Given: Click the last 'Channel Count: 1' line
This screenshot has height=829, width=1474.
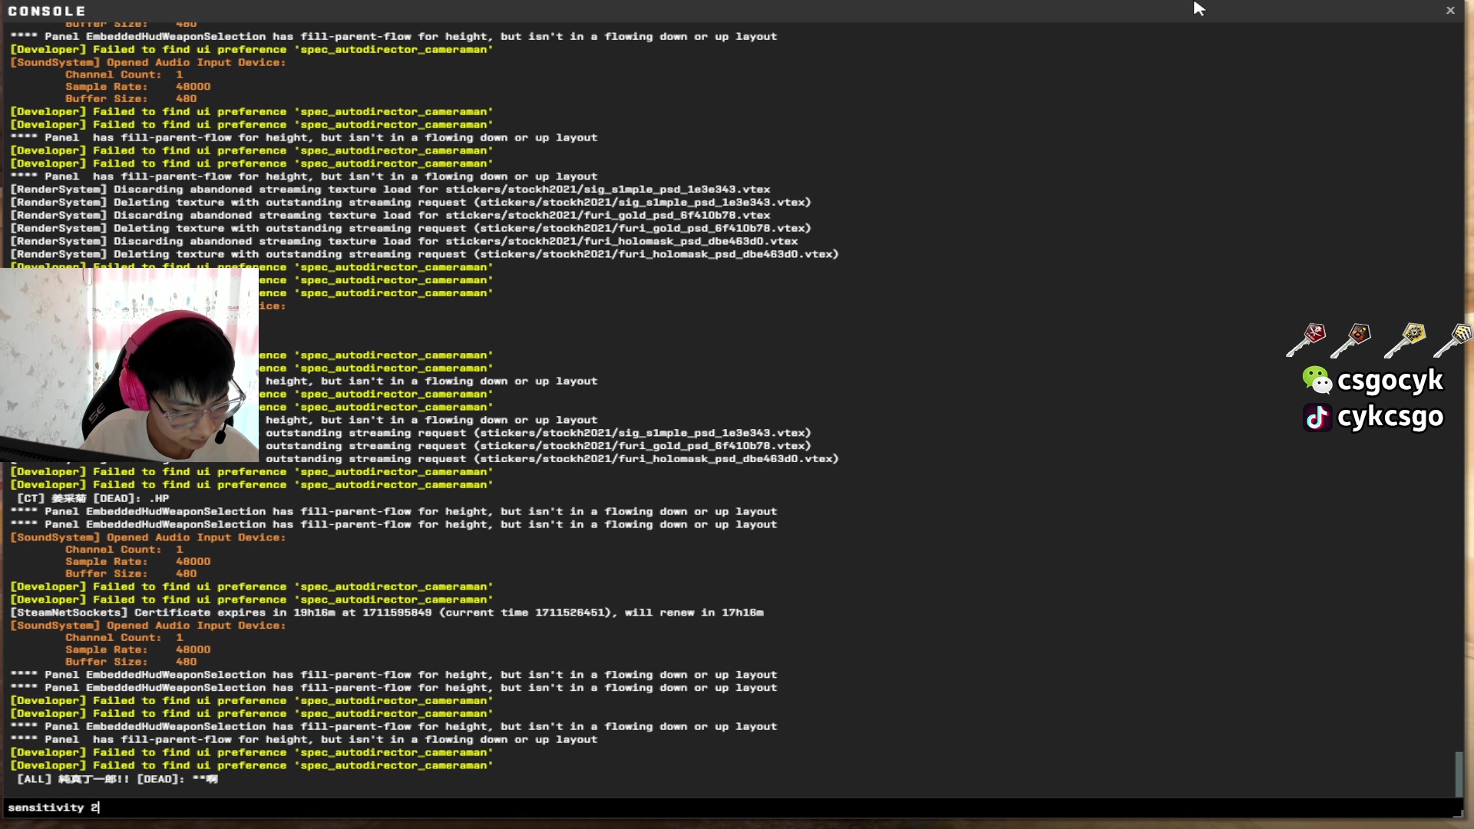Looking at the screenshot, I should pos(124,637).
